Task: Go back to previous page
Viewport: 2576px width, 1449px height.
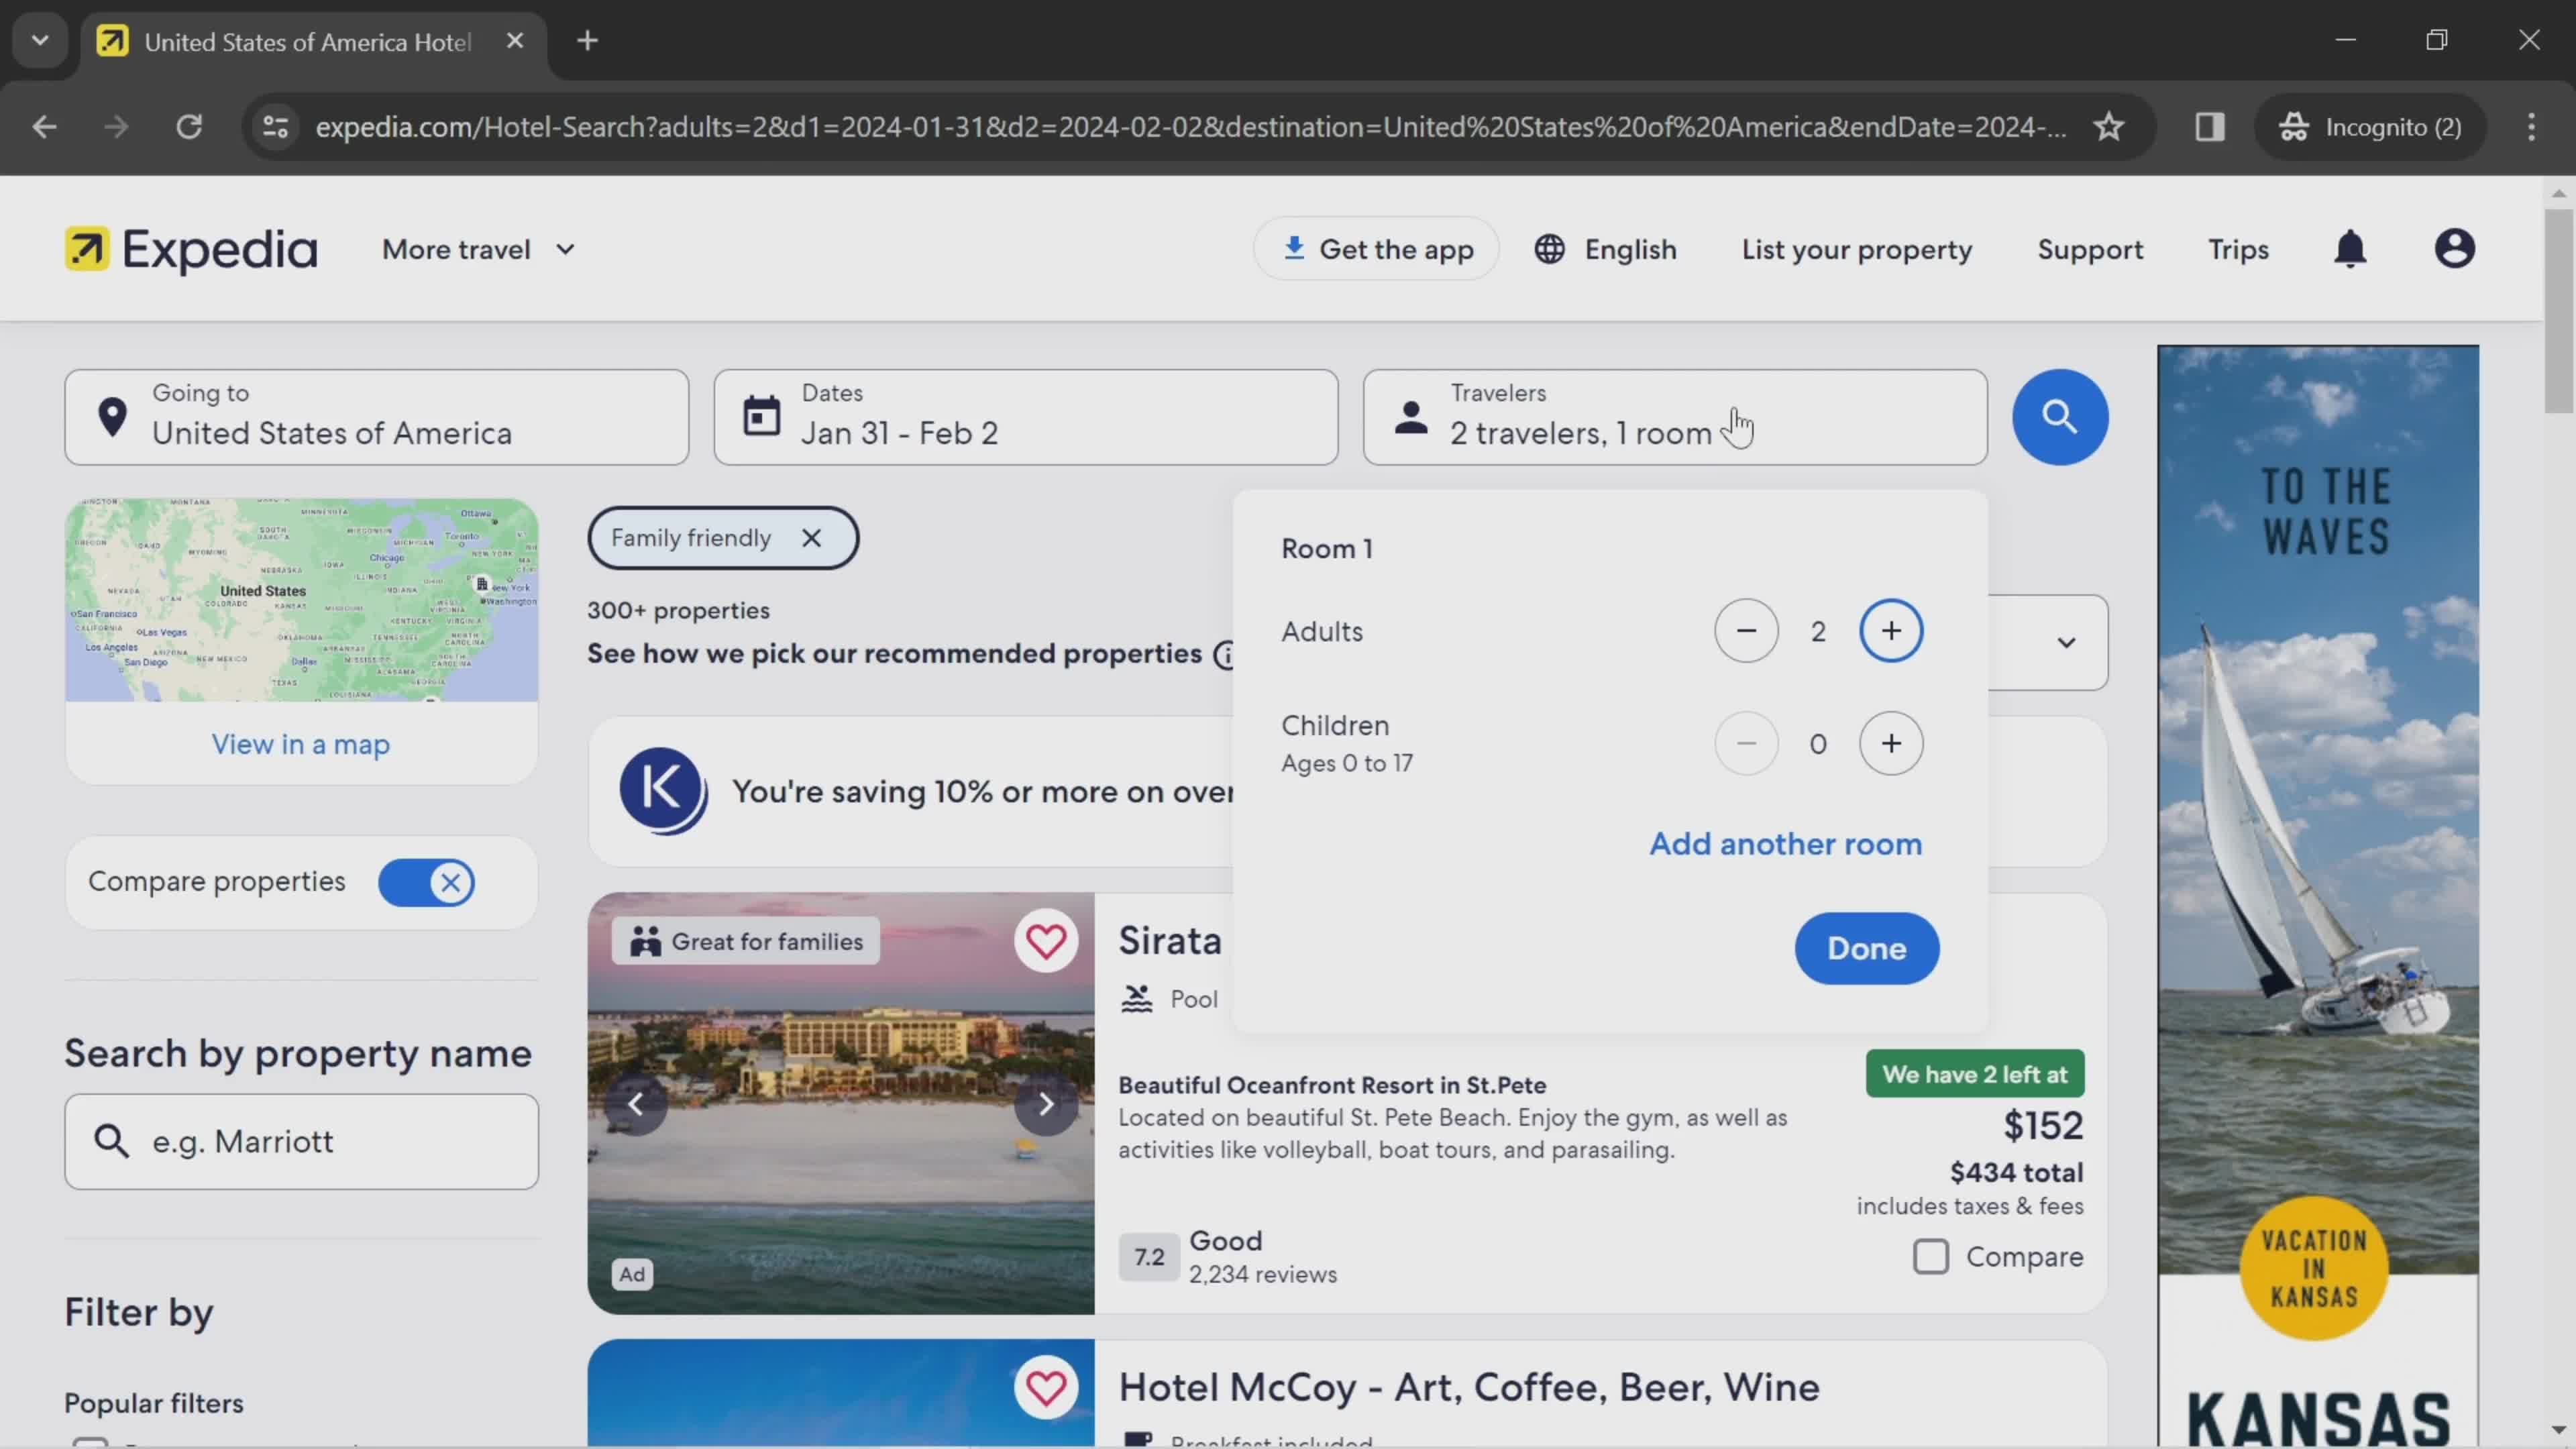Action: coord(44,127)
